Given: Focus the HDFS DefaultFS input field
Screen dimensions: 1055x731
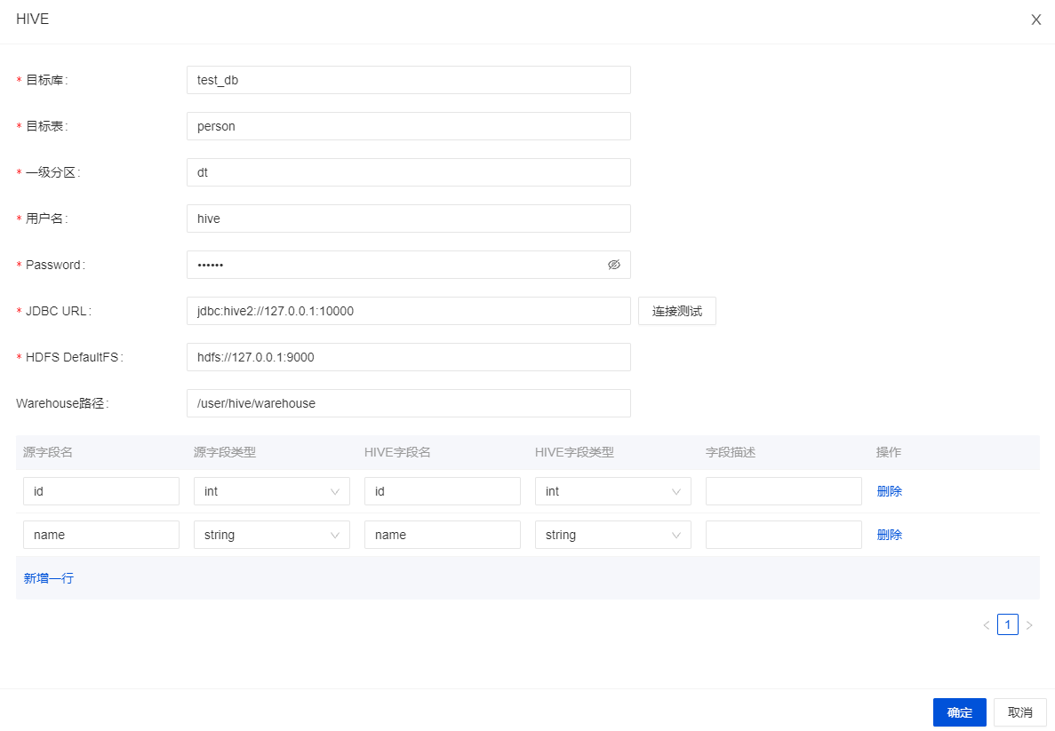Looking at the screenshot, I should (x=408, y=357).
